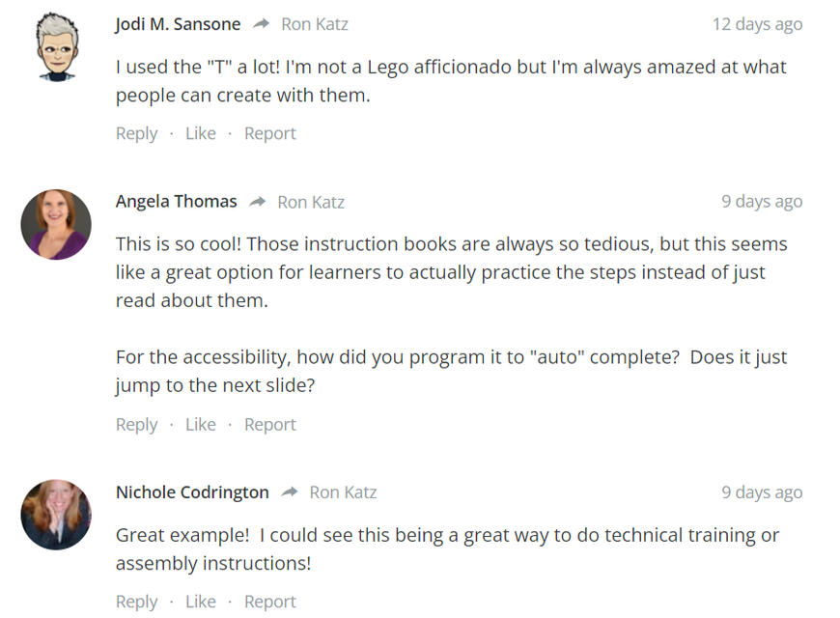840x618 pixels.
Task: Click reply arrow icon beside Angela Thomas
Action: coord(257,202)
